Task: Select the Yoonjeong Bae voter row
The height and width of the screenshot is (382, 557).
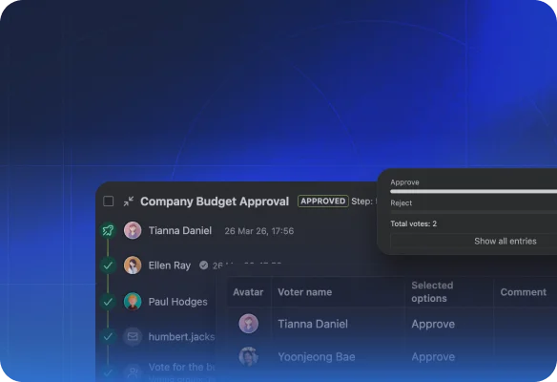Action: [x=392, y=357]
